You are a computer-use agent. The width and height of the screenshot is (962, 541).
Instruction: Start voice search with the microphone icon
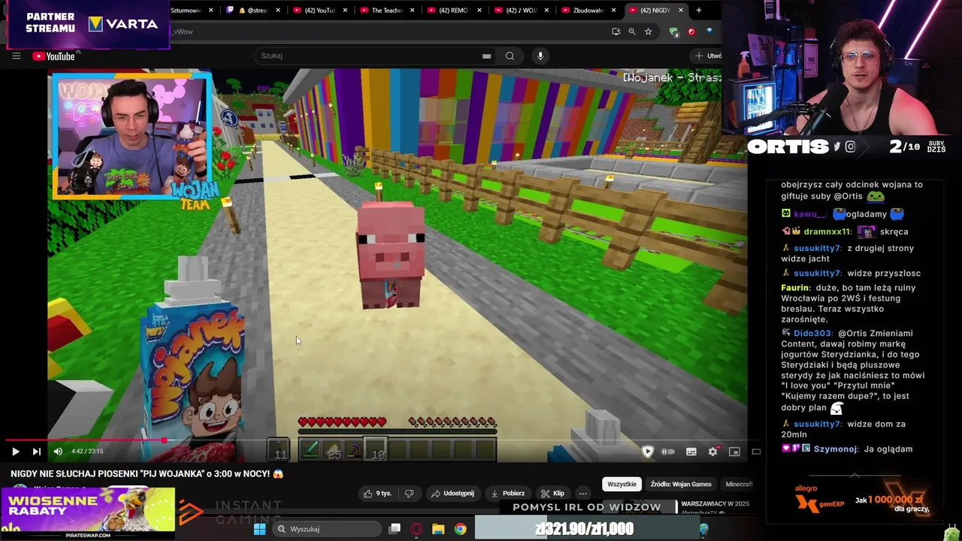point(540,56)
